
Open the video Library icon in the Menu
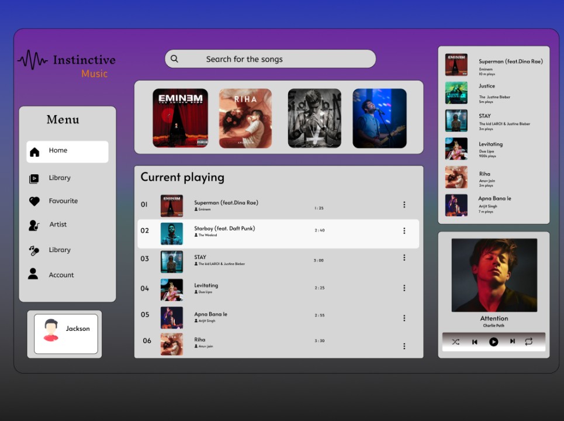point(35,178)
